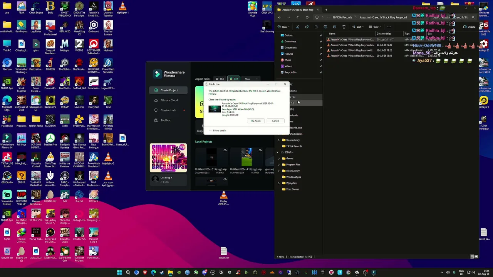
Task: Click NVIDIA Records in the address bar
Action: pyautogui.click(x=342, y=17)
